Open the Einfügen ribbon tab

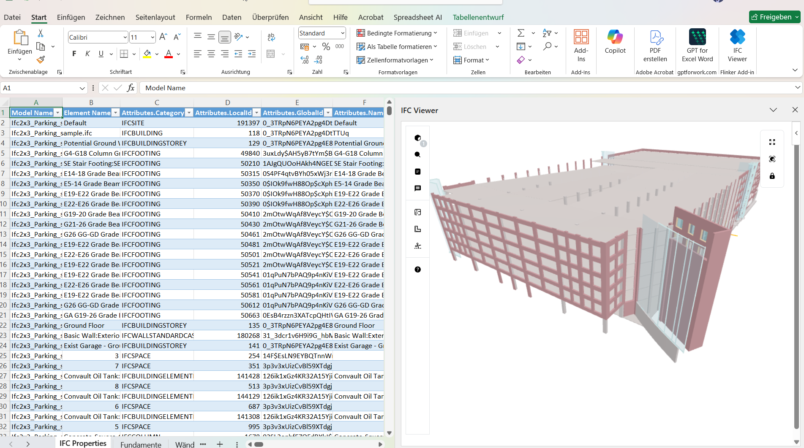pyautogui.click(x=71, y=17)
